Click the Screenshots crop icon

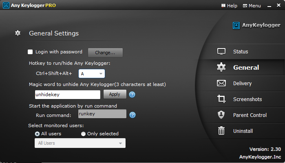[x=221, y=99]
